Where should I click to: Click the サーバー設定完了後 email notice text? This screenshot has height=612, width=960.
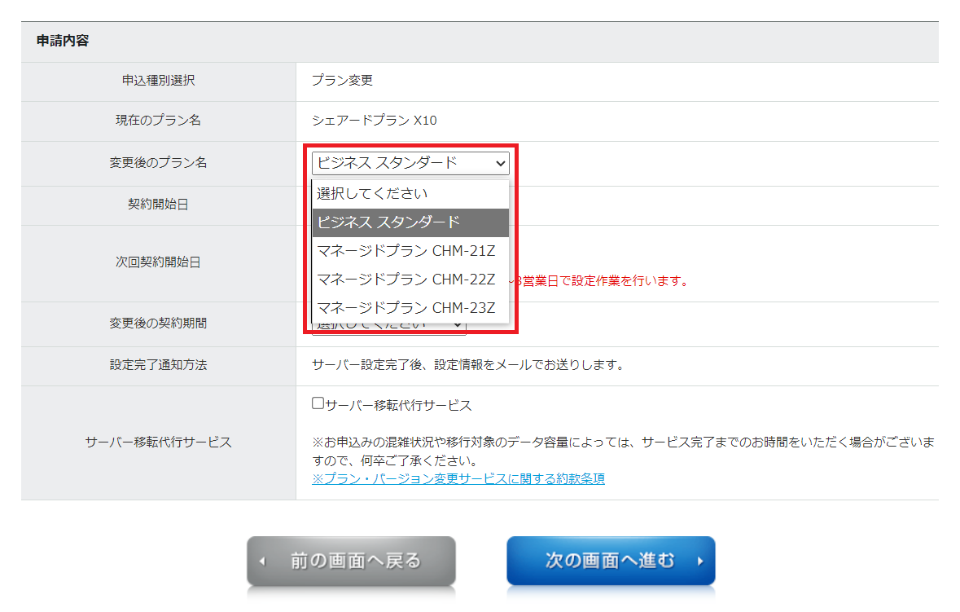coord(467,365)
